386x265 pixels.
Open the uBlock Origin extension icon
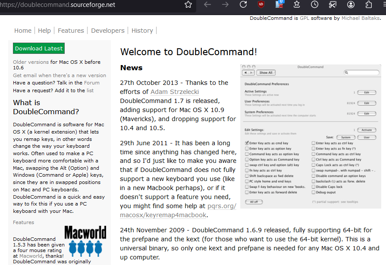coord(261,5)
